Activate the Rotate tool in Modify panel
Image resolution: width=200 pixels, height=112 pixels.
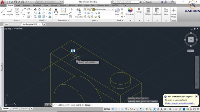pos(40,9)
